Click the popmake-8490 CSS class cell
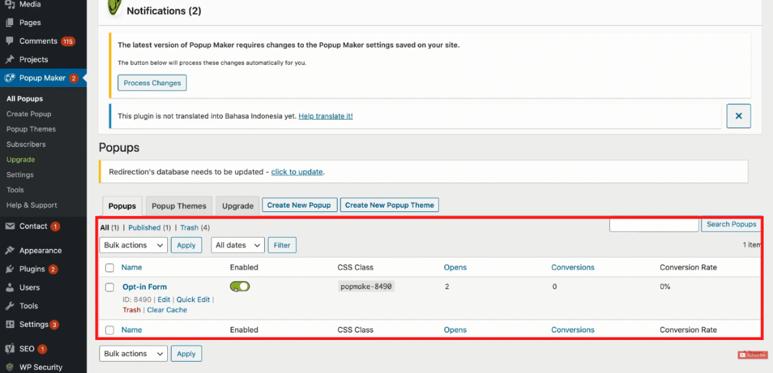Screen dimensions: 773x373 pyautogui.click(x=367, y=287)
